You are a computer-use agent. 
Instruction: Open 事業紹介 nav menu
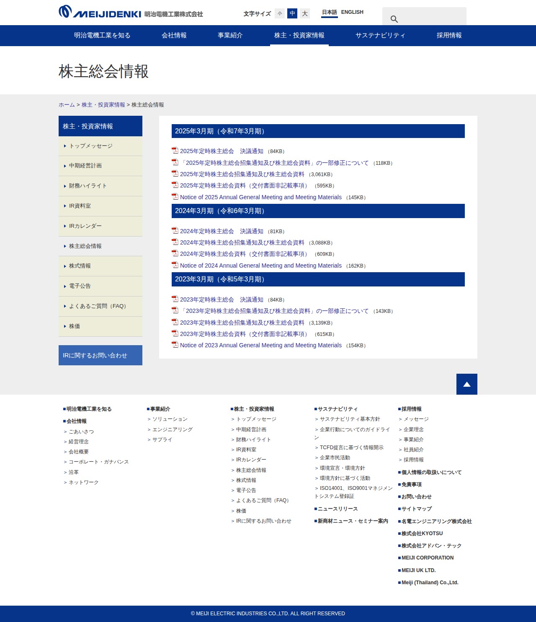tap(230, 36)
